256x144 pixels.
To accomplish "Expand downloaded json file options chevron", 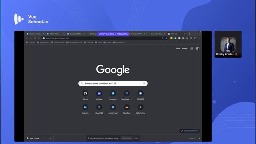I will pyautogui.click(x=50, y=138).
